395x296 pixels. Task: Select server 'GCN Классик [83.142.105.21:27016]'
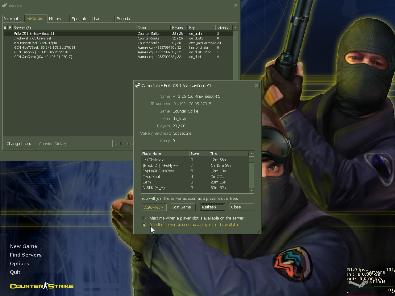[x=118, y=52]
